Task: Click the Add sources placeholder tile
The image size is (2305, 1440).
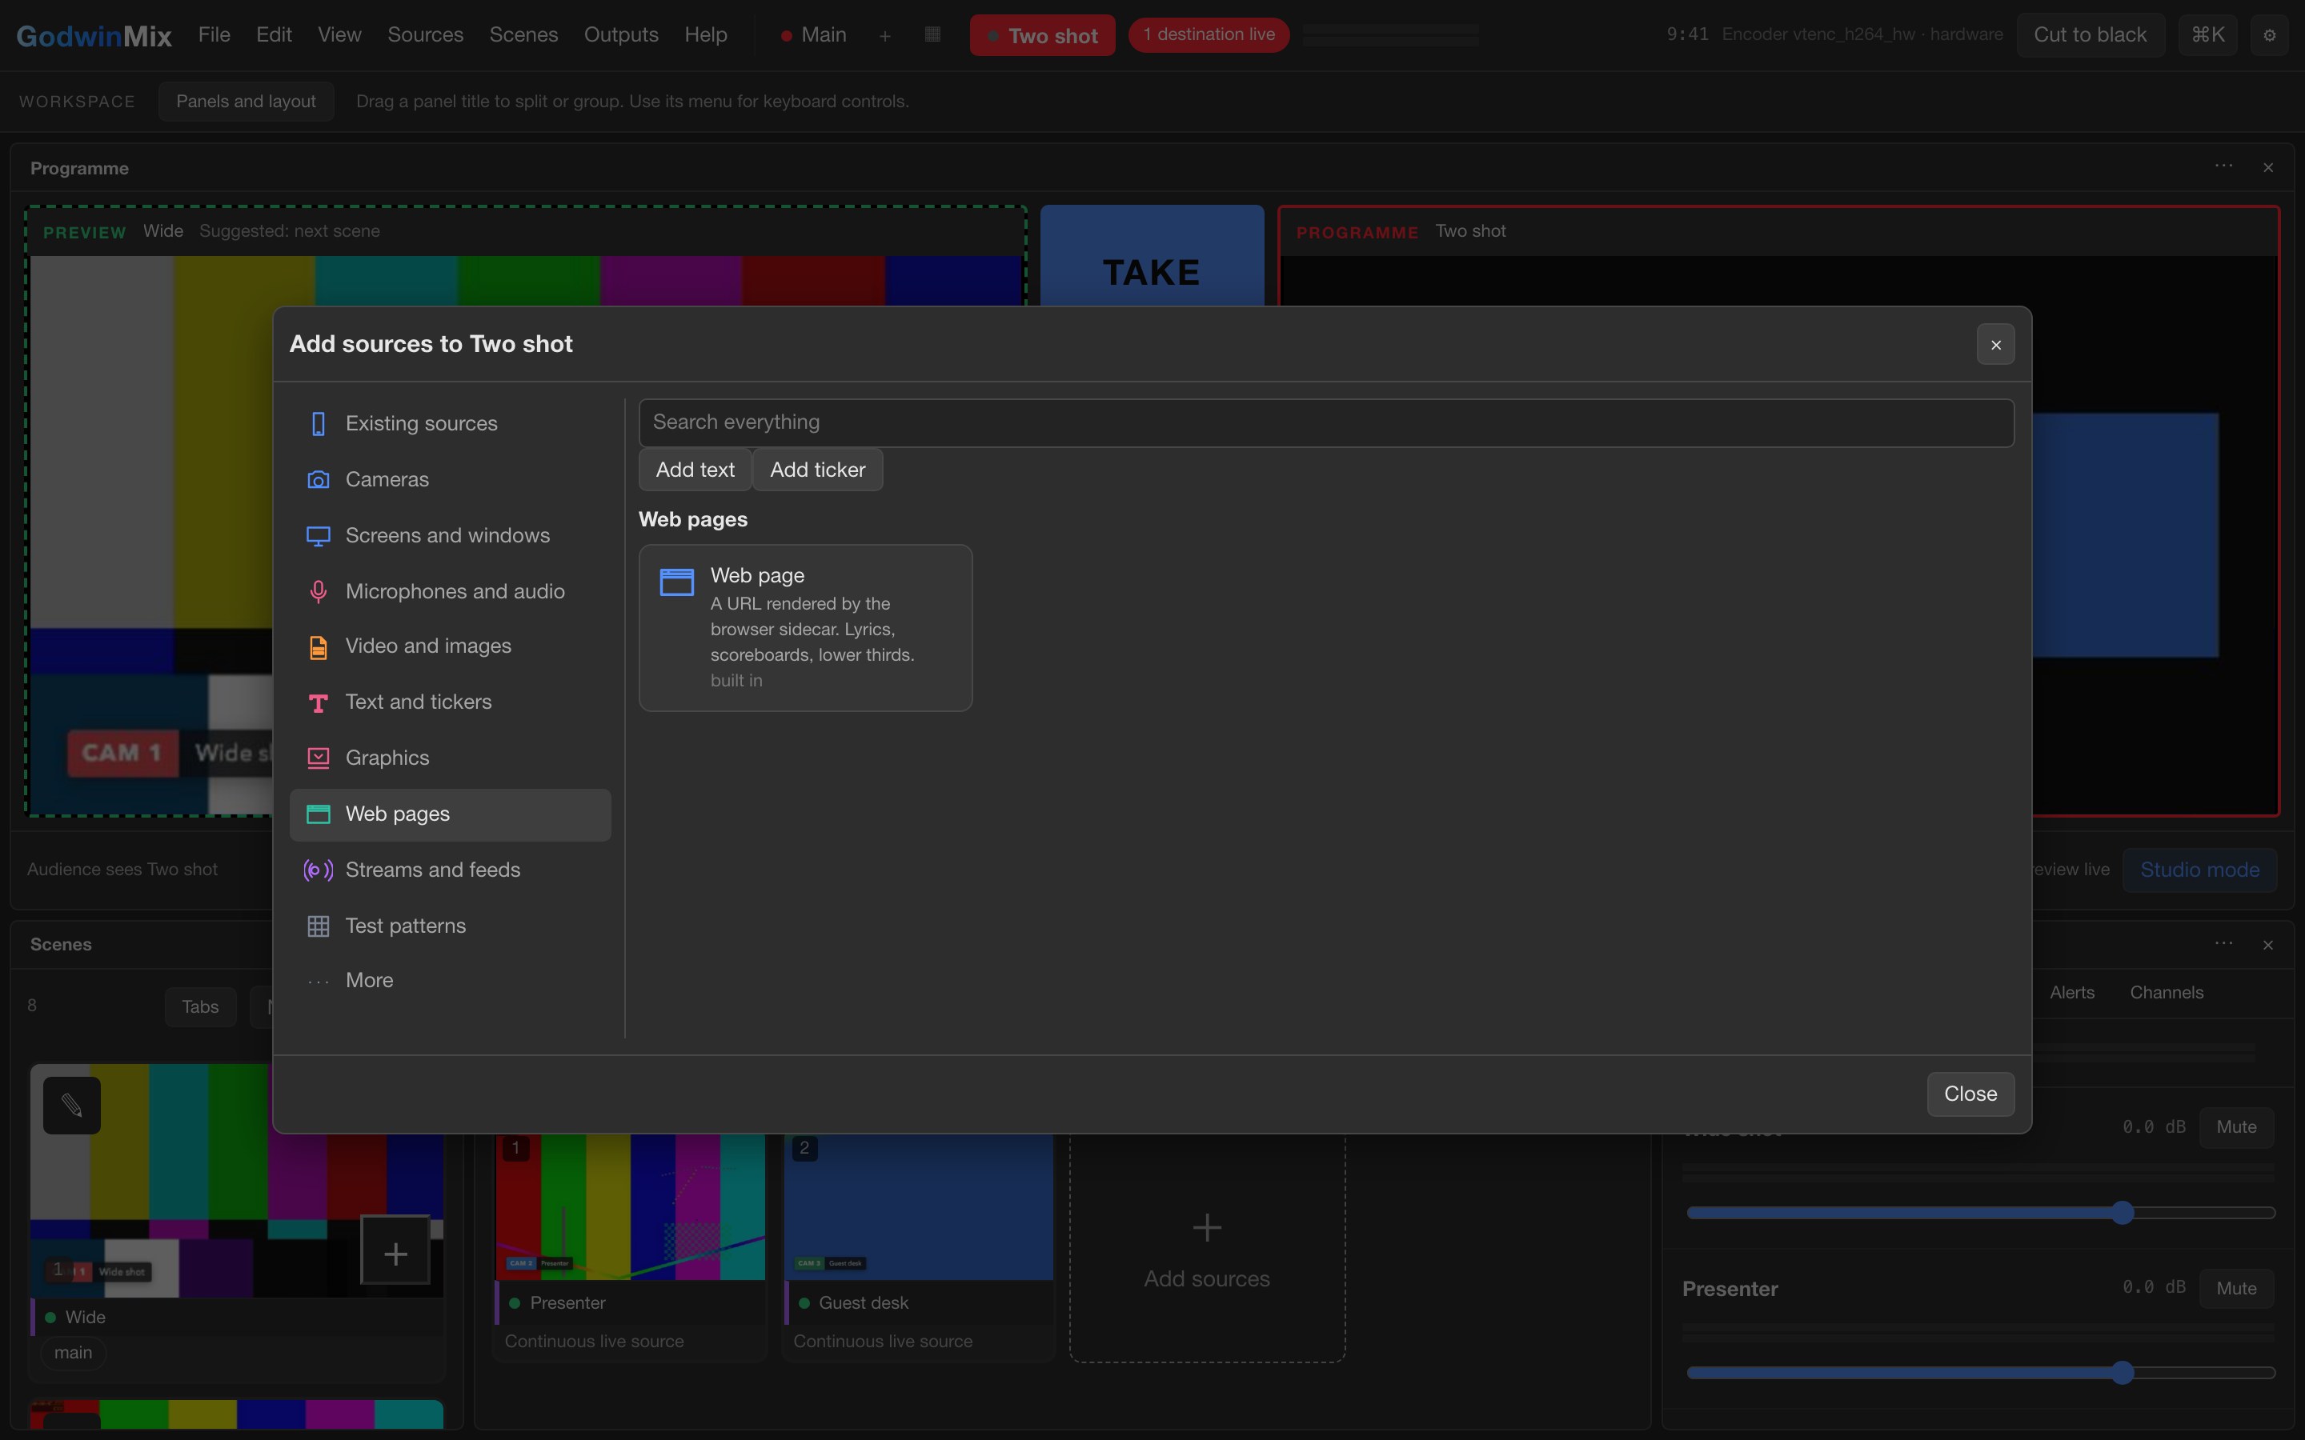Action: [x=1207, y=1248]
